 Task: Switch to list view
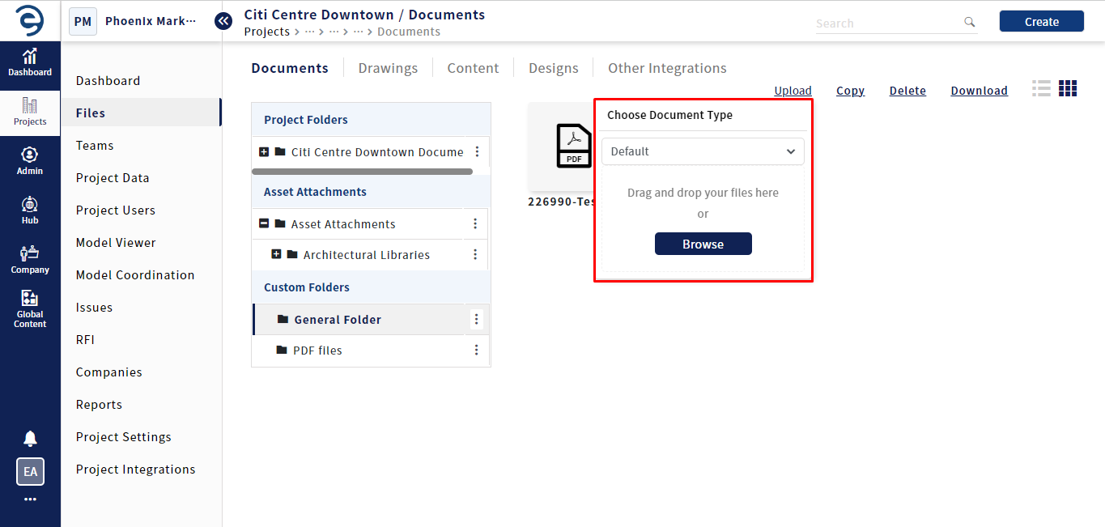point(1042,88)
